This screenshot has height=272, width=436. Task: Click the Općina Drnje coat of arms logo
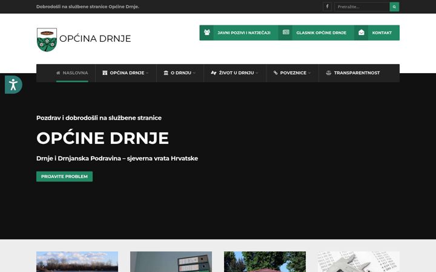coord(47,40)
